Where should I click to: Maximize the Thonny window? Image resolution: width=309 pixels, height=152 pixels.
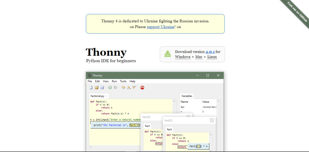[208, 75]
